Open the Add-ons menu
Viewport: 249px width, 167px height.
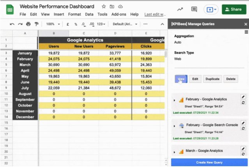118,14
